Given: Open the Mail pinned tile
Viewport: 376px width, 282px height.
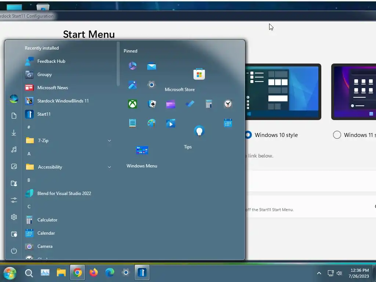Looking at the screenshot, I should pyautogui.click(x=152, y=66).
